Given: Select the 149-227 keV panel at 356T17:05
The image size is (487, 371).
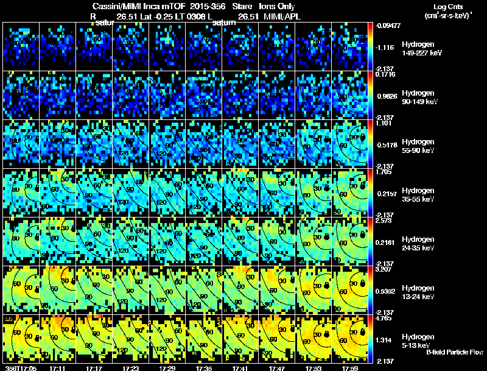Looking at the screenshot, I should click(x=21, y=47).
